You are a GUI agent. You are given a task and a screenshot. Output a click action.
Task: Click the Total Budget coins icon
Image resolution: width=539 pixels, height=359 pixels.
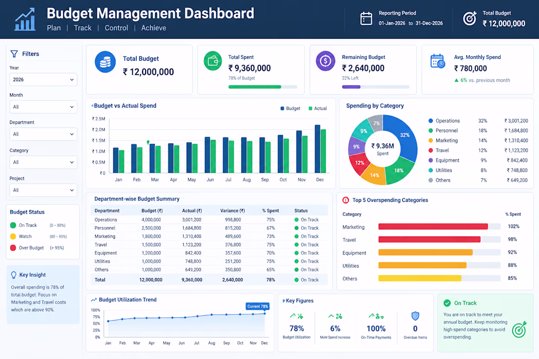[x=105, y=62]
